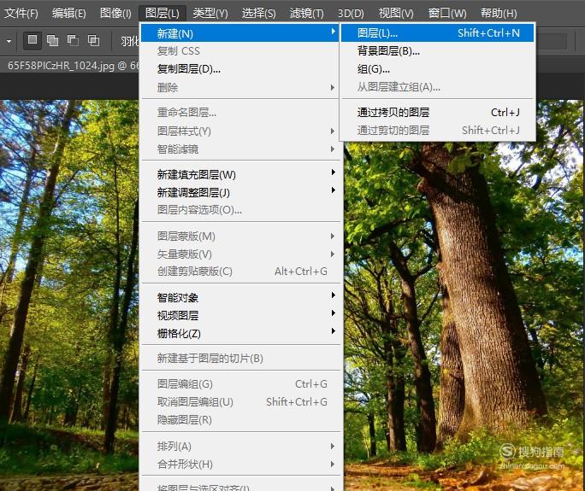Open the 帮助(H) menu

click(x=499, y=14)
